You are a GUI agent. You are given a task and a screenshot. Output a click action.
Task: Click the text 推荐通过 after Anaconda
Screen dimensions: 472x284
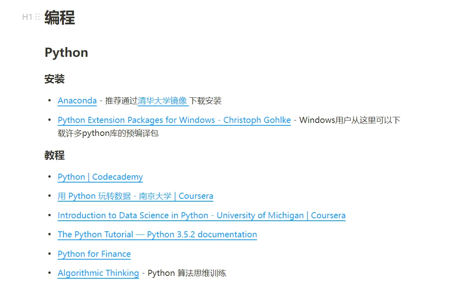click(121, 101)
